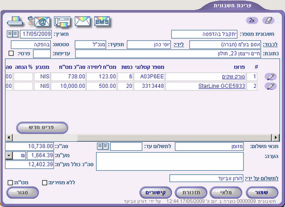Click the payment terms field מזומן
Screen dimensions: 285x207
[209, 147]
